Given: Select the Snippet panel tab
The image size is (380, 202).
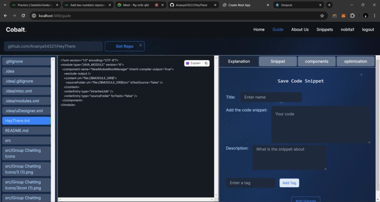Looking at the screenshot, I should coord(278,61).
